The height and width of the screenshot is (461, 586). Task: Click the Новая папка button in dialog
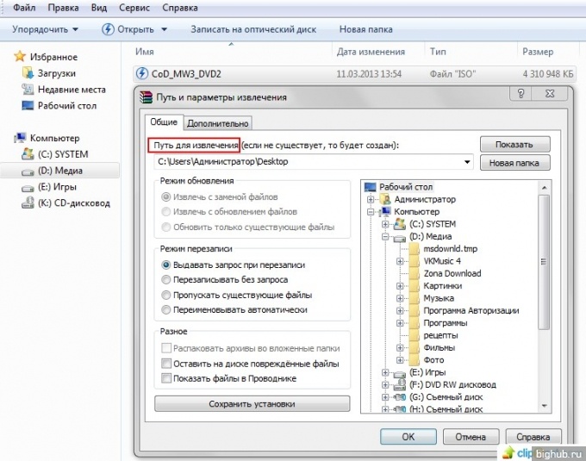(514, 162)
